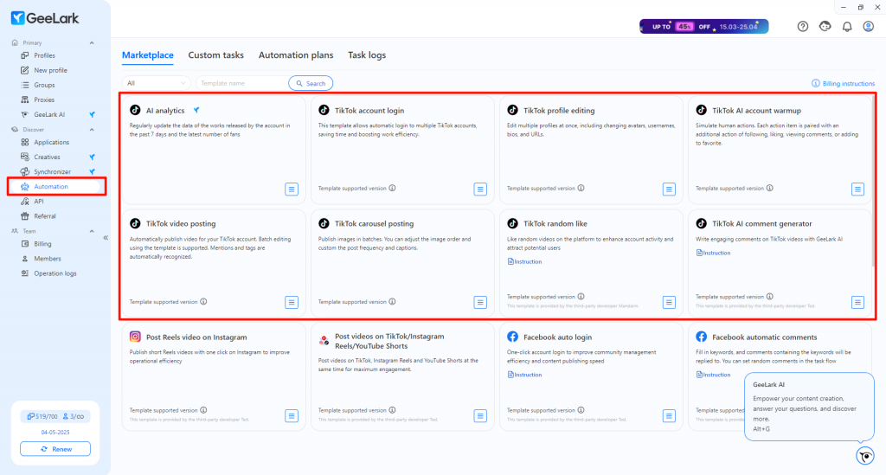
Task: Click the info icon on TikTok account login
Action: pos(392,188)
